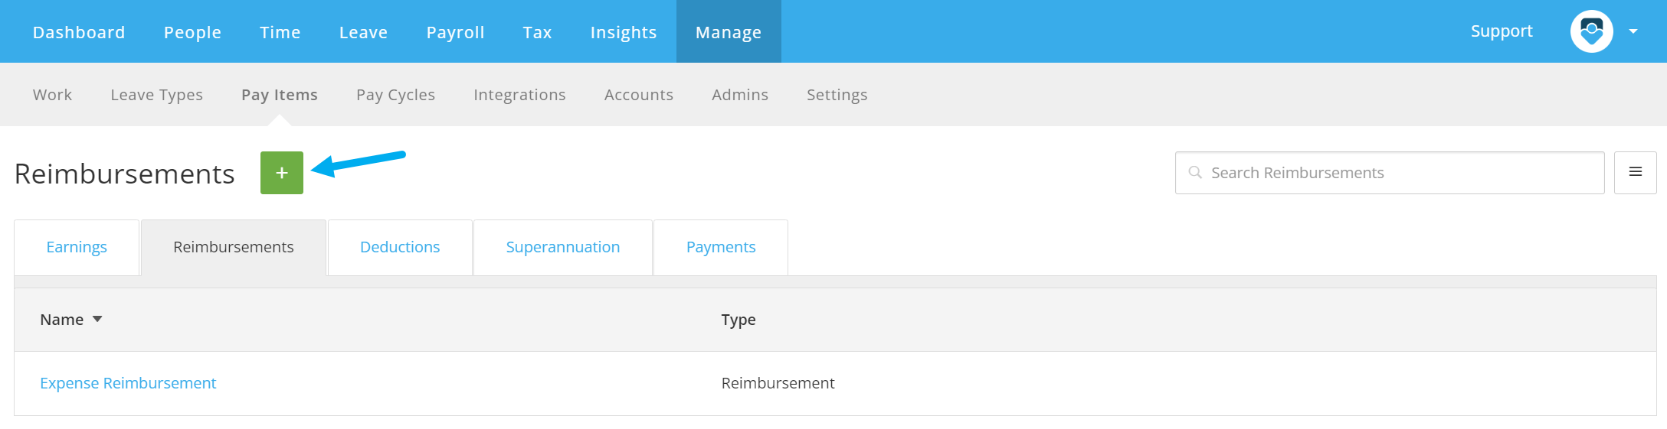Add a new reimbursement with green plus button
Image resolution: width=1667 pixels, height=429 pixels.
click(282, 173)
